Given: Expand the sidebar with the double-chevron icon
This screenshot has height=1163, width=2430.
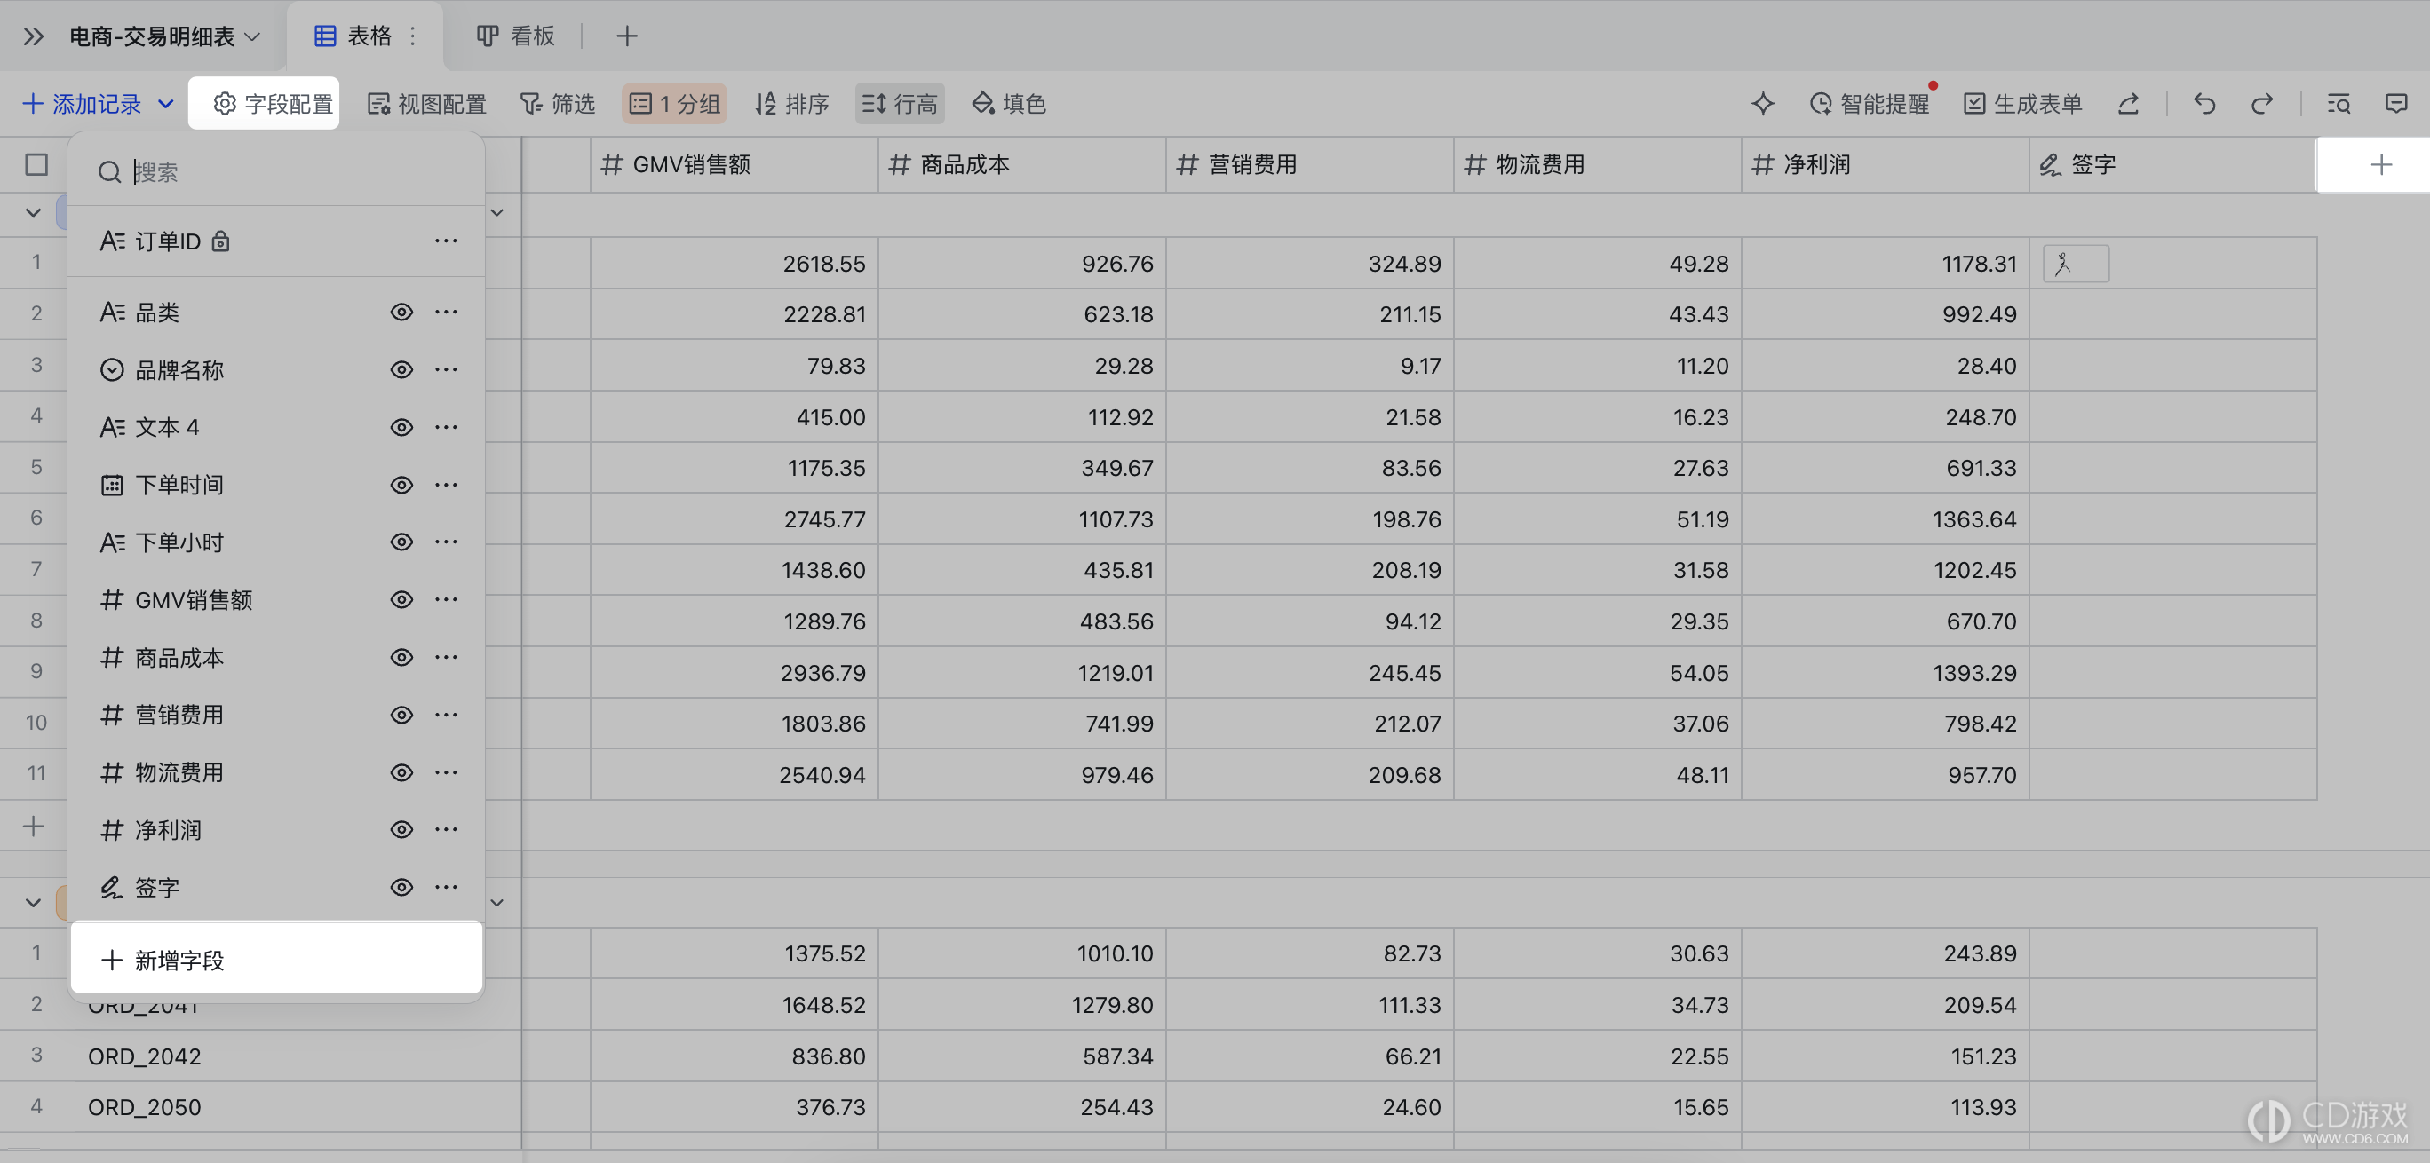Looking at the screenshot, I should pos(33,36).
